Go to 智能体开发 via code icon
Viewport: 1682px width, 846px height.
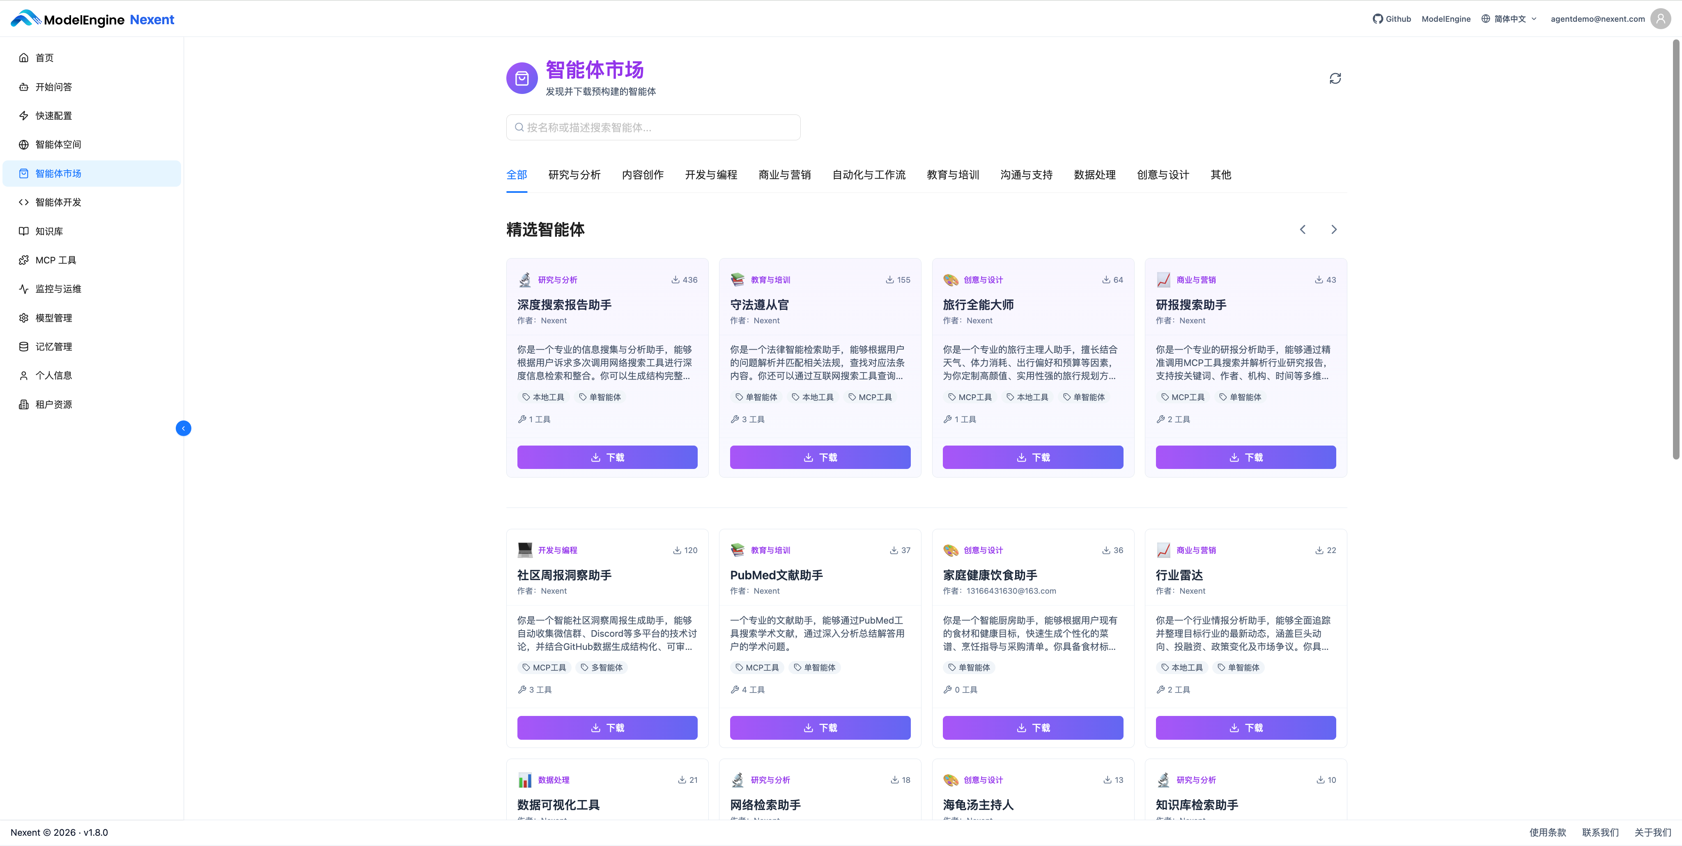(24, 202)
